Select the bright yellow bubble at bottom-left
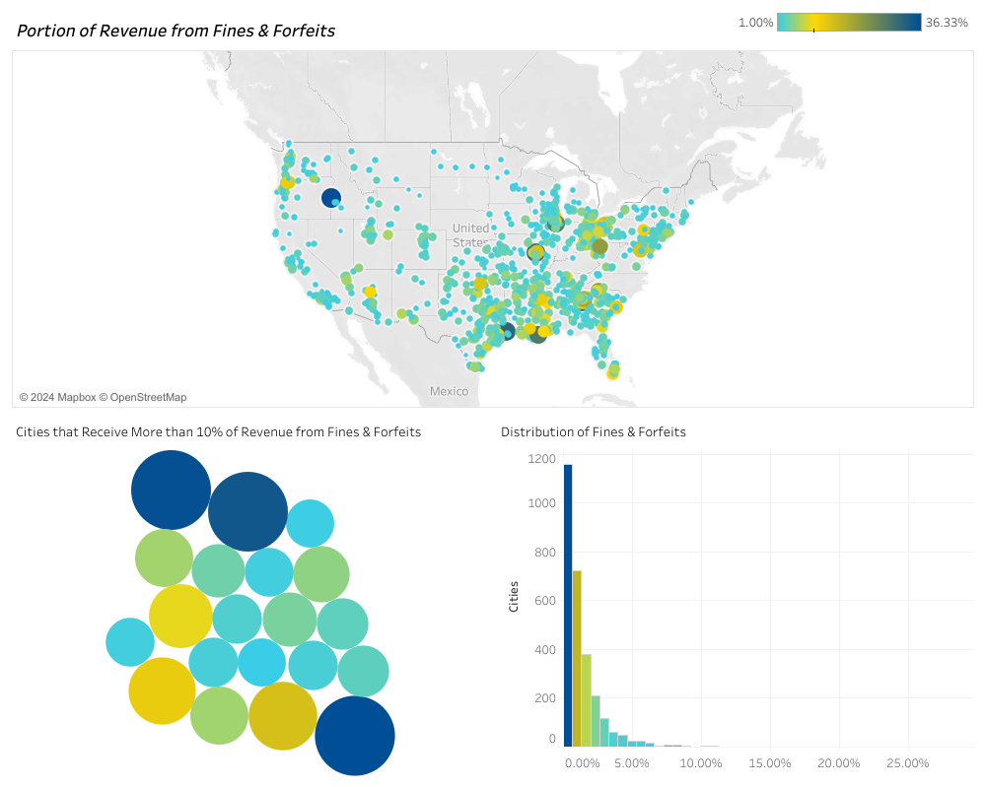This screenshot has height=787, width=985. (162, 690)
